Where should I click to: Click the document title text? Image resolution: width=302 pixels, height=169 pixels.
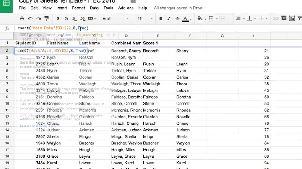pos(67,1)
